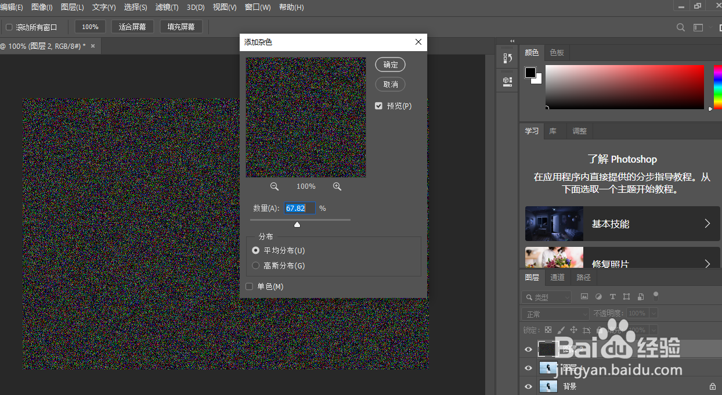Open the 图层(L) menu
Image resolution: width=722 pixels, height=395 pixels.
pyautogui.click(x=73, y=8)
